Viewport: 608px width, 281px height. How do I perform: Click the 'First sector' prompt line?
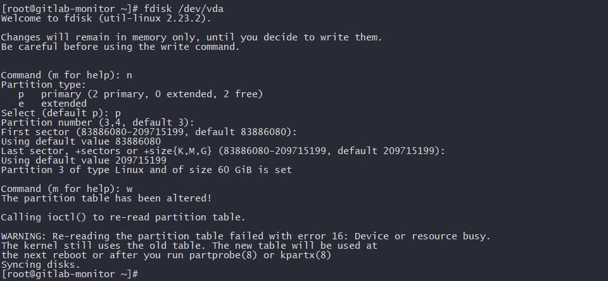(149, 132)
